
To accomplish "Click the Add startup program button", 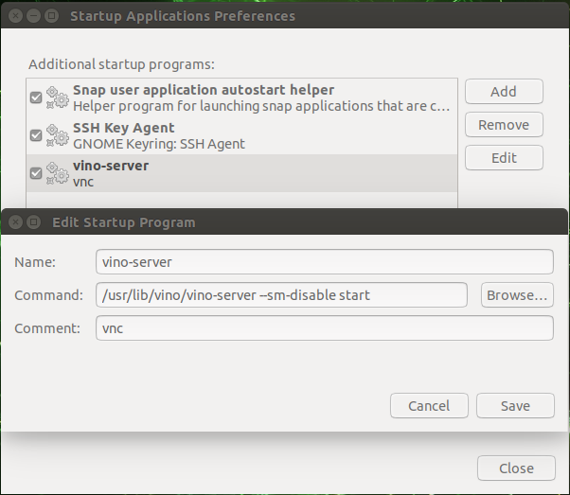I will [x=504, y=92].
